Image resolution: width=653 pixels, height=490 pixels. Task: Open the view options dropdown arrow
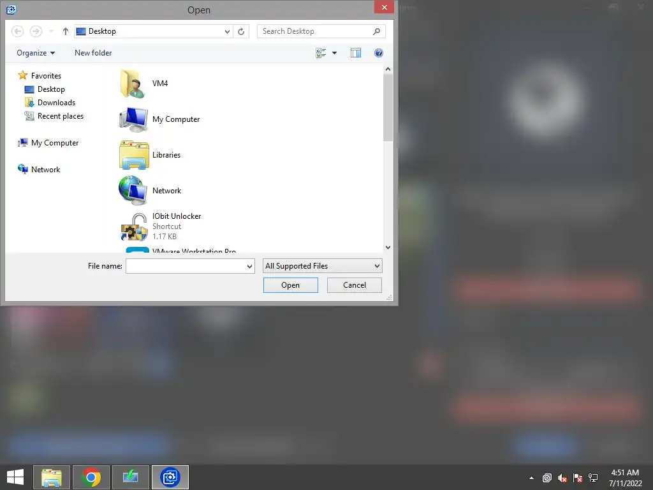[334, 53]
